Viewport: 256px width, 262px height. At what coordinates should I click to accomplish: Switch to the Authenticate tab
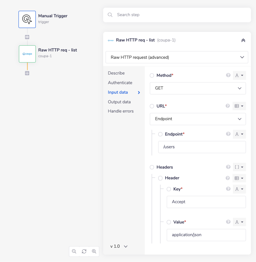(x=120, y=83)
